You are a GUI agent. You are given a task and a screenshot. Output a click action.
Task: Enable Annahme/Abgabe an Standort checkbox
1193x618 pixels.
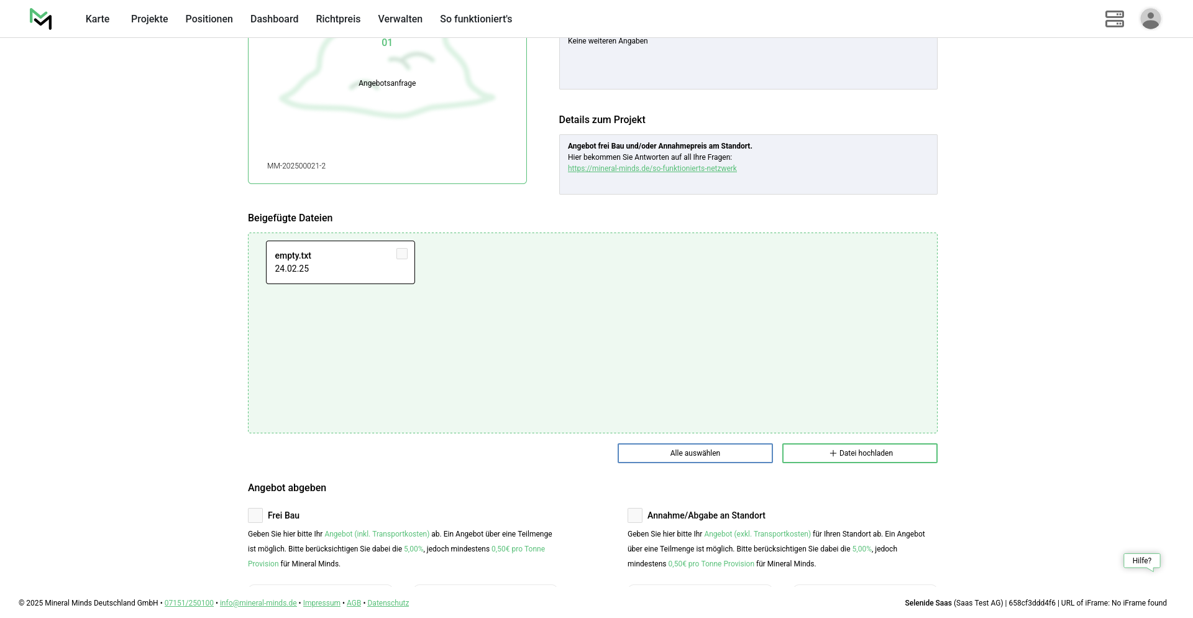(x=635, y=515)
